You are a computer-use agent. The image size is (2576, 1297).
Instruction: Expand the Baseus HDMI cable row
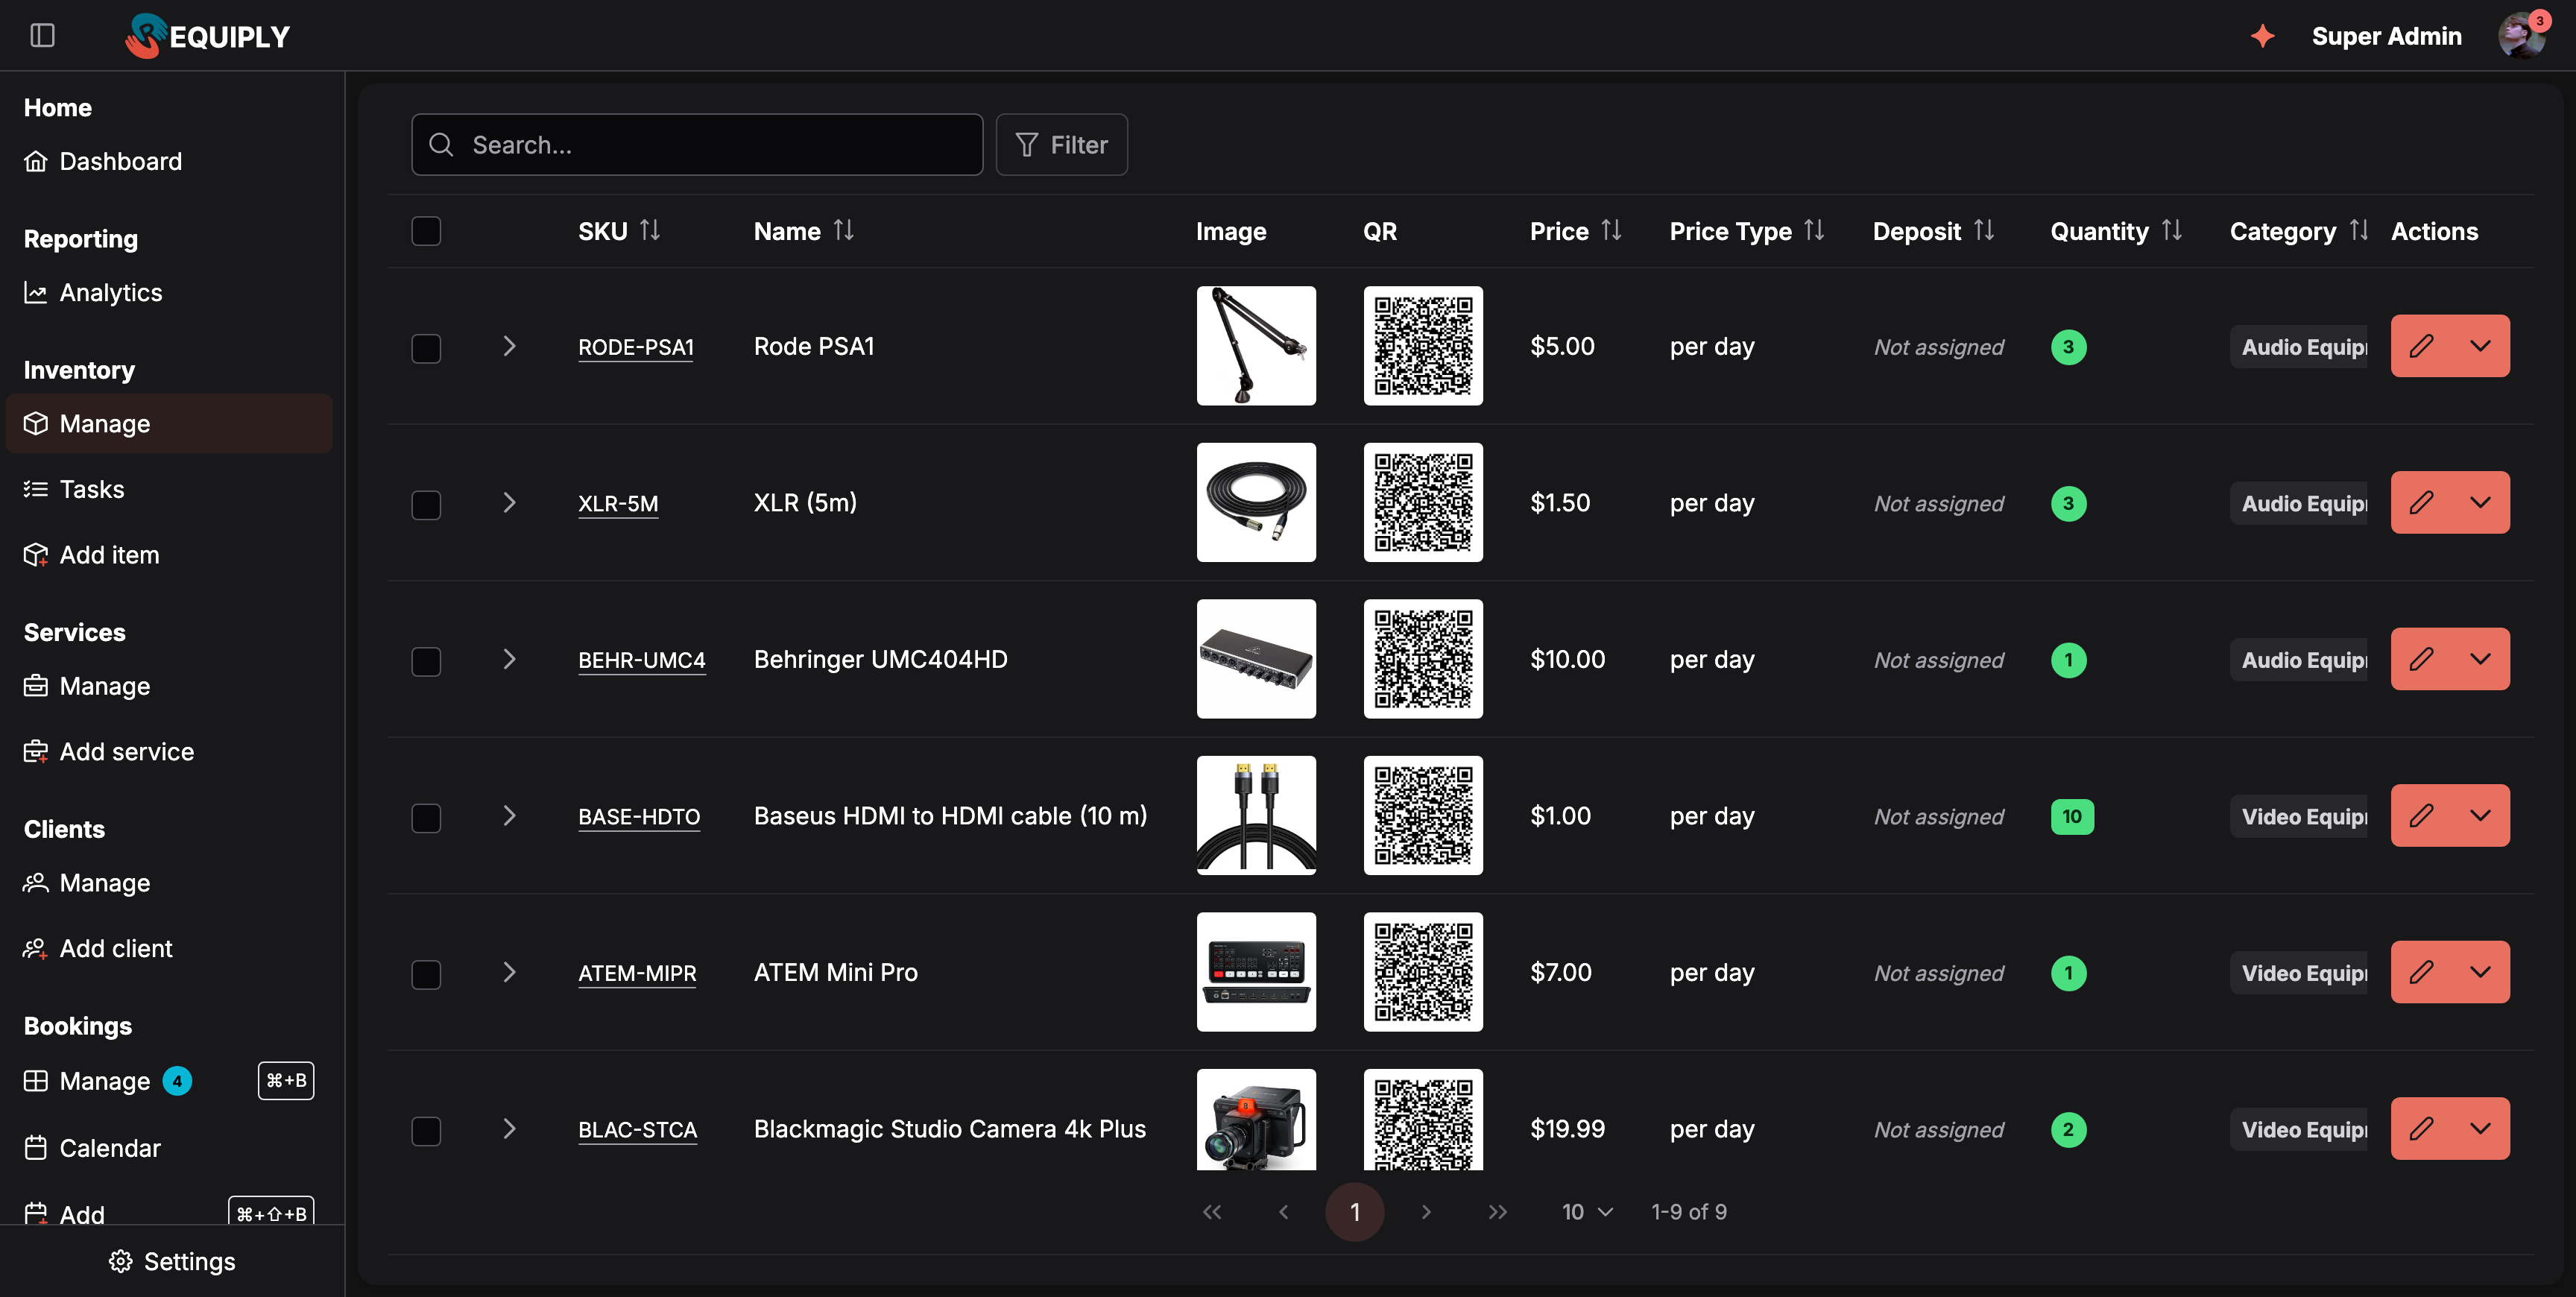(x=509, y=815)
